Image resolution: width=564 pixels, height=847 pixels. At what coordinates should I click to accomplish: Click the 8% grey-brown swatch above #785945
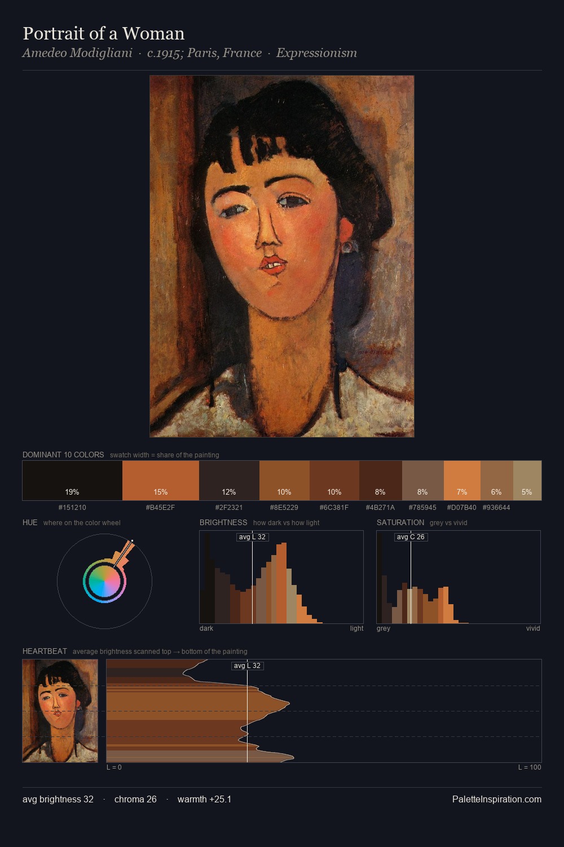pos(423,481)
